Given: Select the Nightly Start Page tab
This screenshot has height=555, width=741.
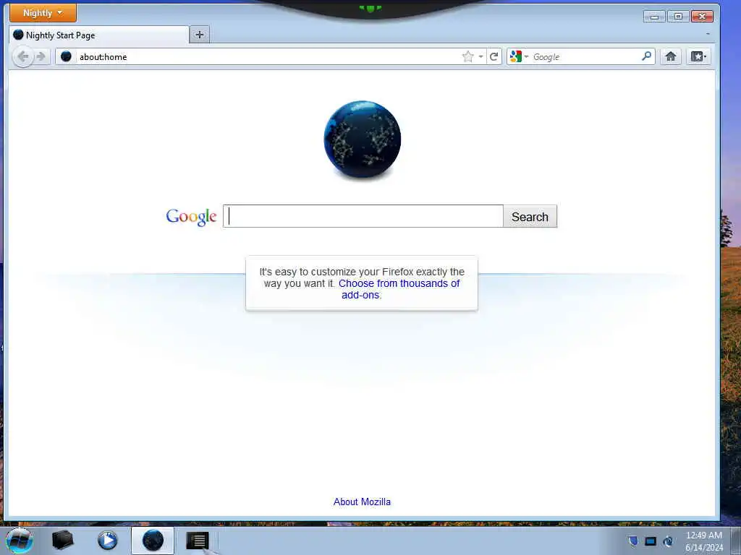Looking at the screenshot, I should click(98, 35).
